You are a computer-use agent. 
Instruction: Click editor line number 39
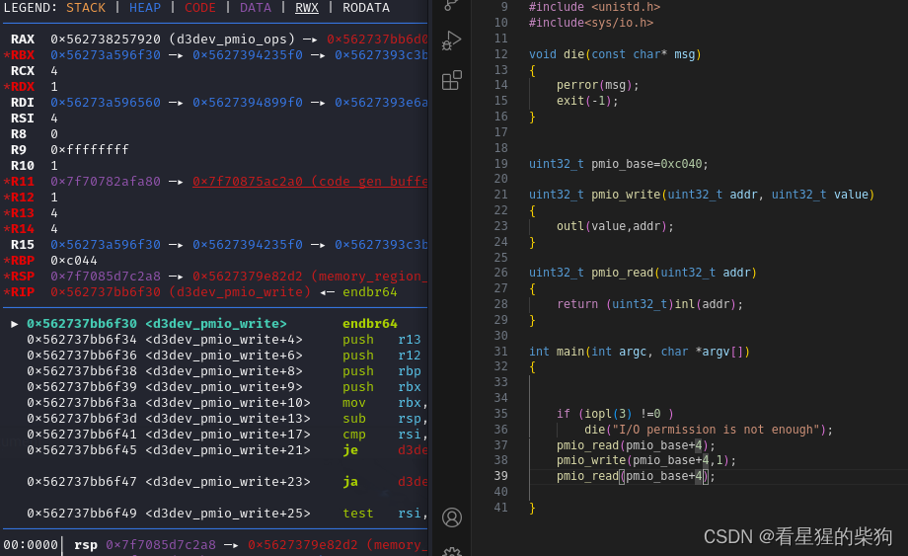coord(501,475)
